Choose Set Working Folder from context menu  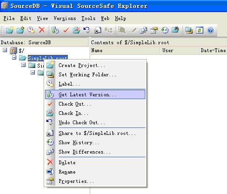(95, 74)
